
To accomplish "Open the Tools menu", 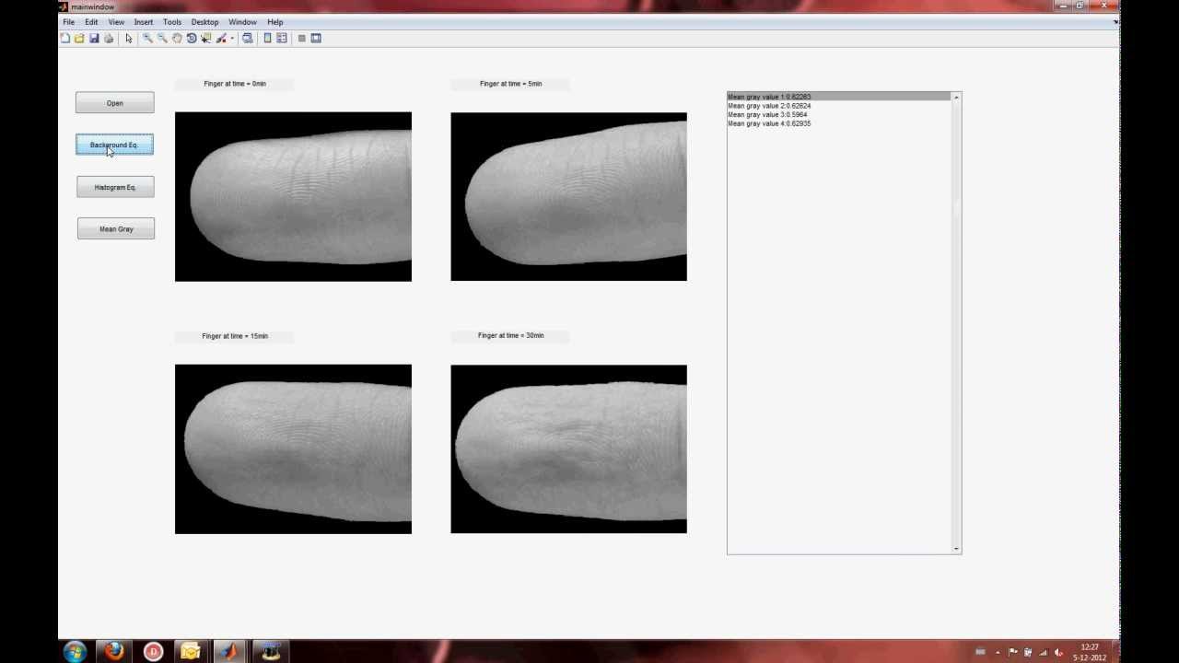I will point(172,22).
